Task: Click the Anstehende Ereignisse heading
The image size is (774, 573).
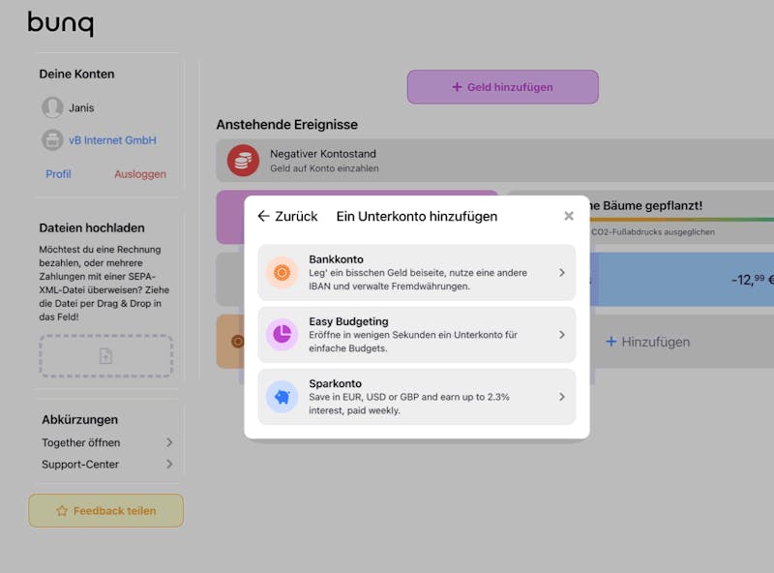Action: click(286, 125)
